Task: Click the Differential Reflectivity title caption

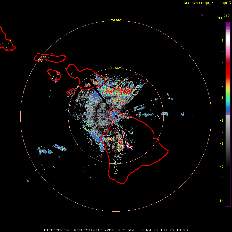Action: tap(116, 230)
